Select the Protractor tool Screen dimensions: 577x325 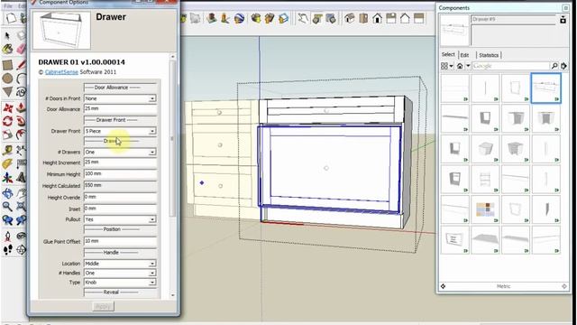pyautogui.click(x=7, y=164)
